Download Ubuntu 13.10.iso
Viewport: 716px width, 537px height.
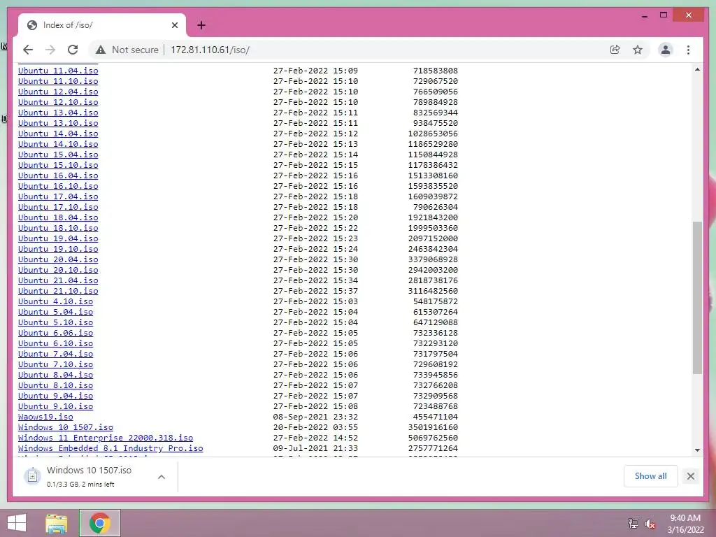tap(58, 123)
